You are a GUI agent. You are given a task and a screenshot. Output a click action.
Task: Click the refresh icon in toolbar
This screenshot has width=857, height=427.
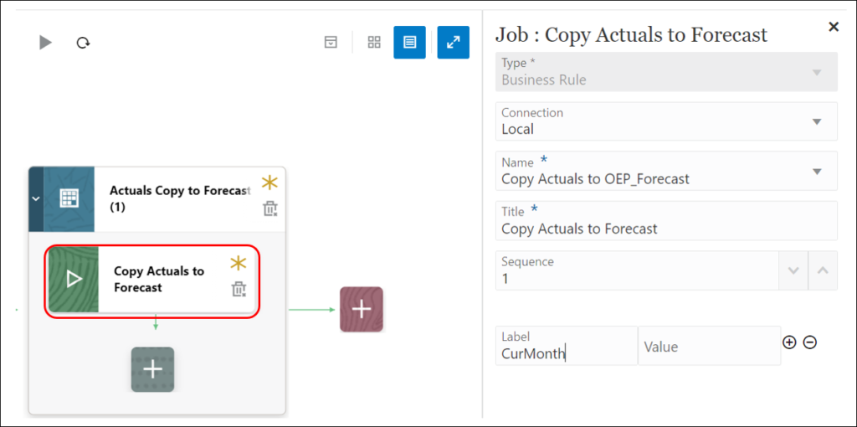tap(83, 43)
